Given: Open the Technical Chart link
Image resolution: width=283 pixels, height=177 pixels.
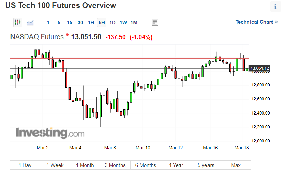Looking at the screenshot, I should click(257, 22).
